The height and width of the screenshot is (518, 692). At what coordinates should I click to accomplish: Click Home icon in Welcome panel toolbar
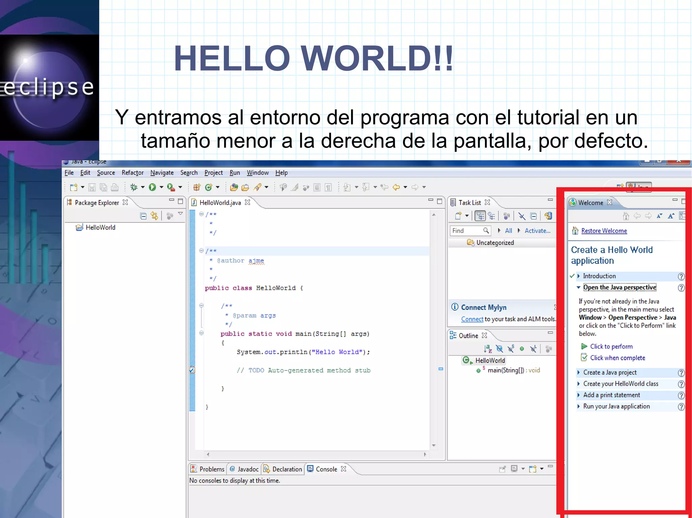626,216
